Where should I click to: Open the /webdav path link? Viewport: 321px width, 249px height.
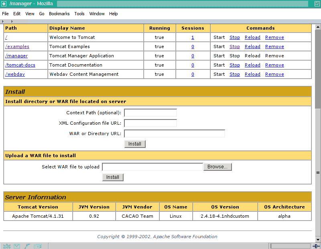coord(15,74)
